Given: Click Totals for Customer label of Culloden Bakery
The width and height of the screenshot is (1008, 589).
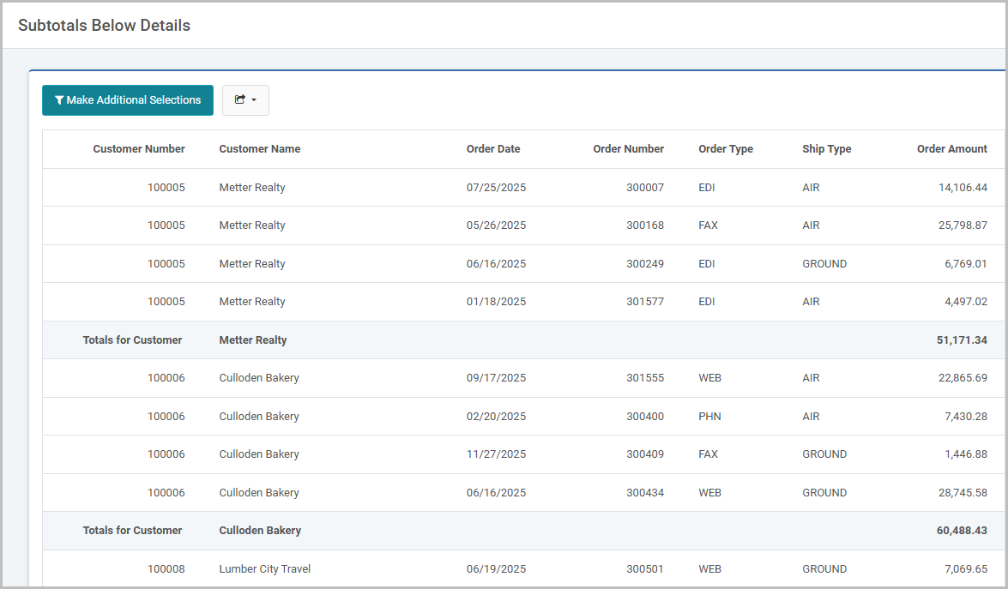Looking at the screenshot, I should [x=132, y=531].
